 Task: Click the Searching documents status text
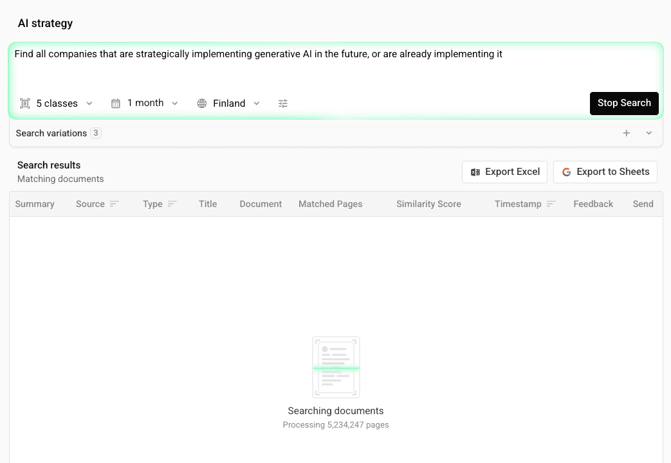336,411
